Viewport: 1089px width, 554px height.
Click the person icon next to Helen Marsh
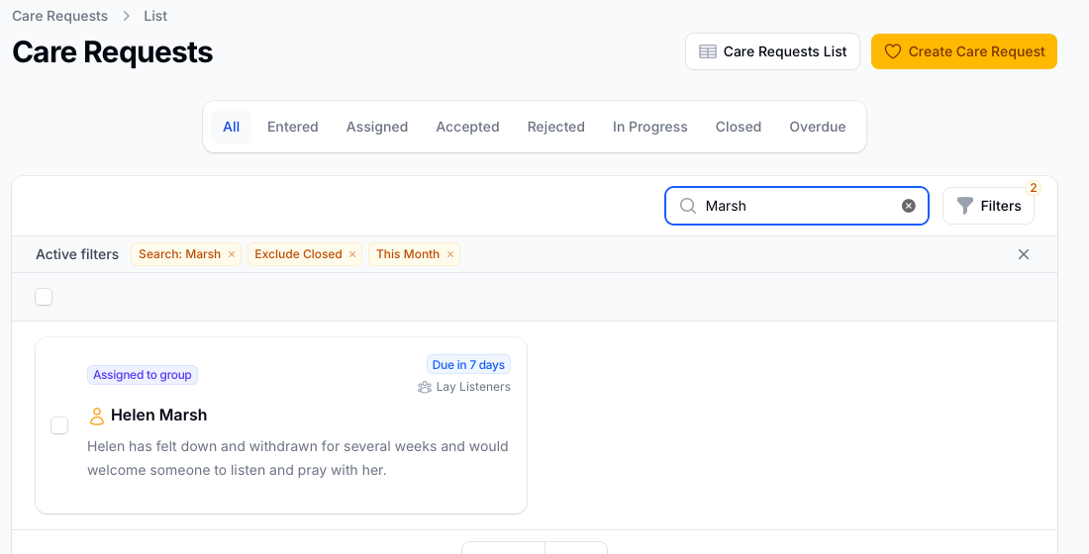97,415
